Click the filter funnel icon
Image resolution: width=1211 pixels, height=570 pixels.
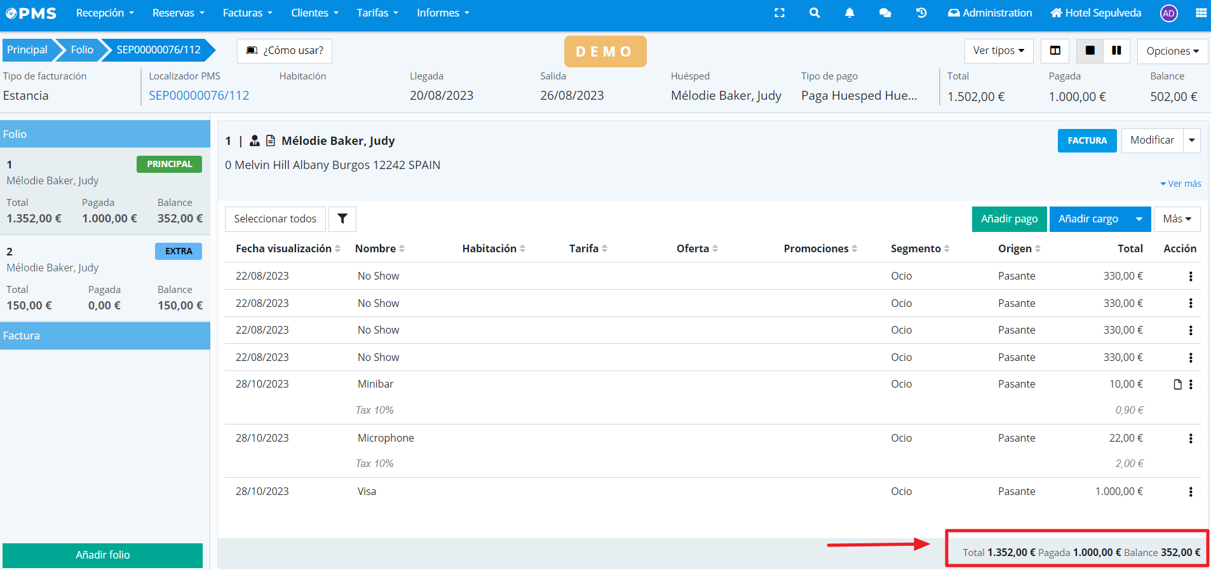click(x=342, y=219)
